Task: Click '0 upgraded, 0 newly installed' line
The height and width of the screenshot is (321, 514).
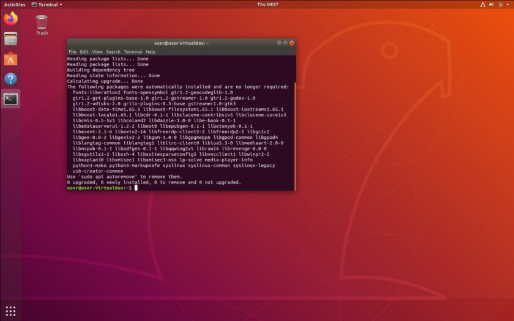Action: point(154,182)
